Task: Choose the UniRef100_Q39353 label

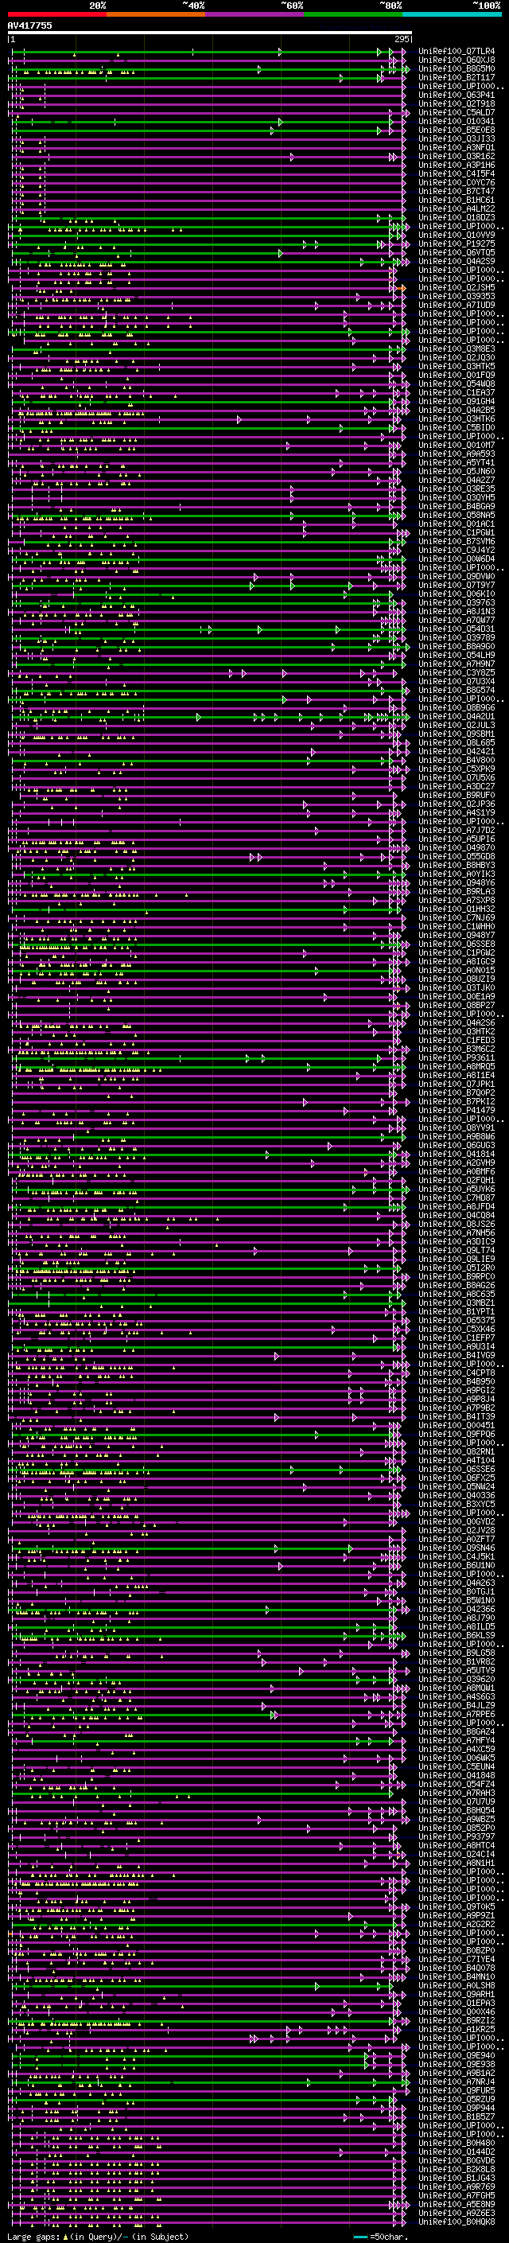Action: point(456,296)
